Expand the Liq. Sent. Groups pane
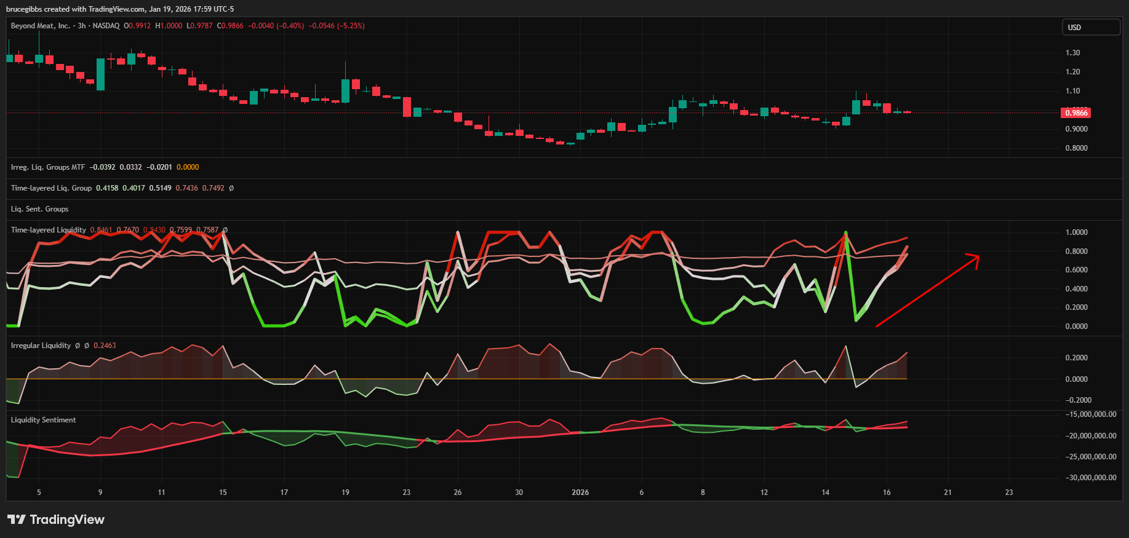This screenshot has width=1129, height=538. pyautogui.click(x=39, y=209)
